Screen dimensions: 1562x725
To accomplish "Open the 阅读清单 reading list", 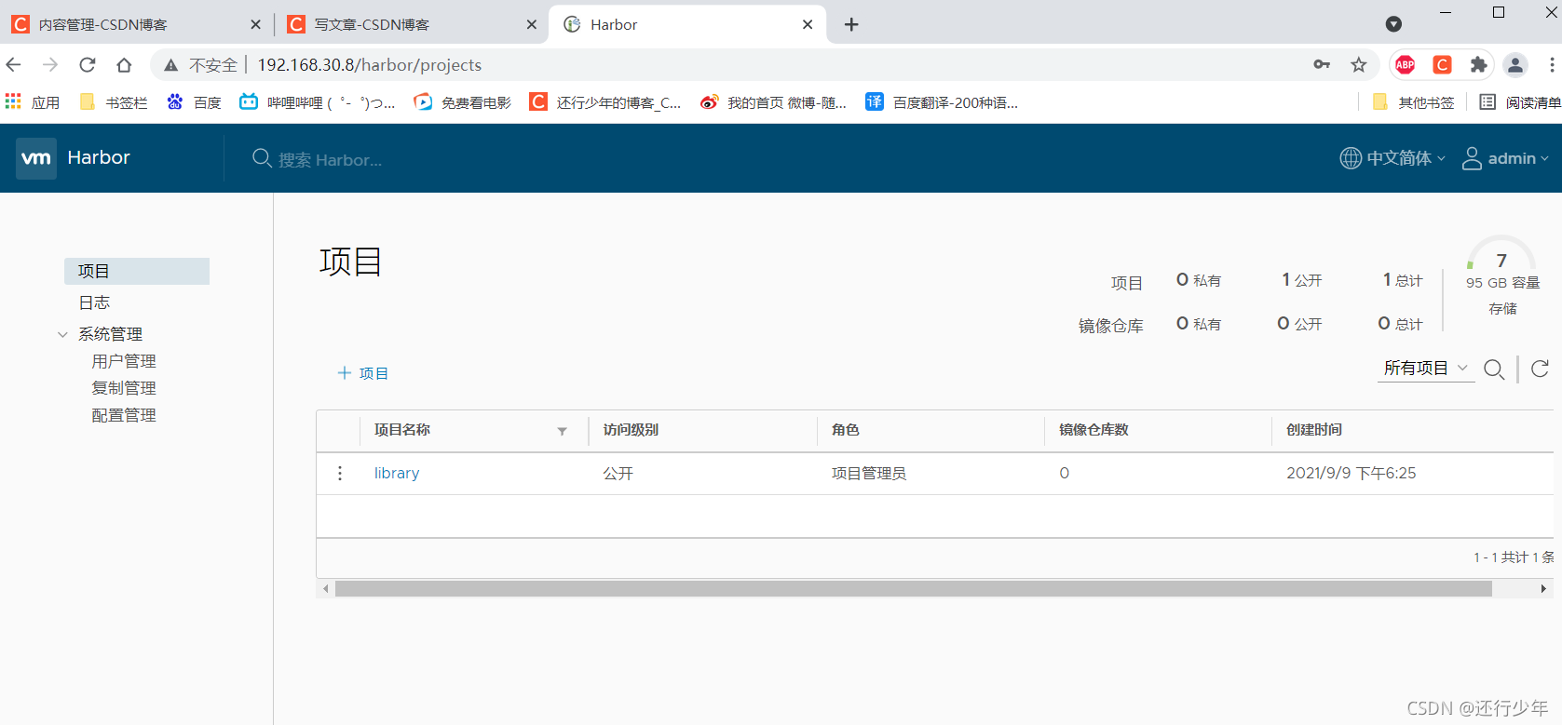I will click(1520, 102).
